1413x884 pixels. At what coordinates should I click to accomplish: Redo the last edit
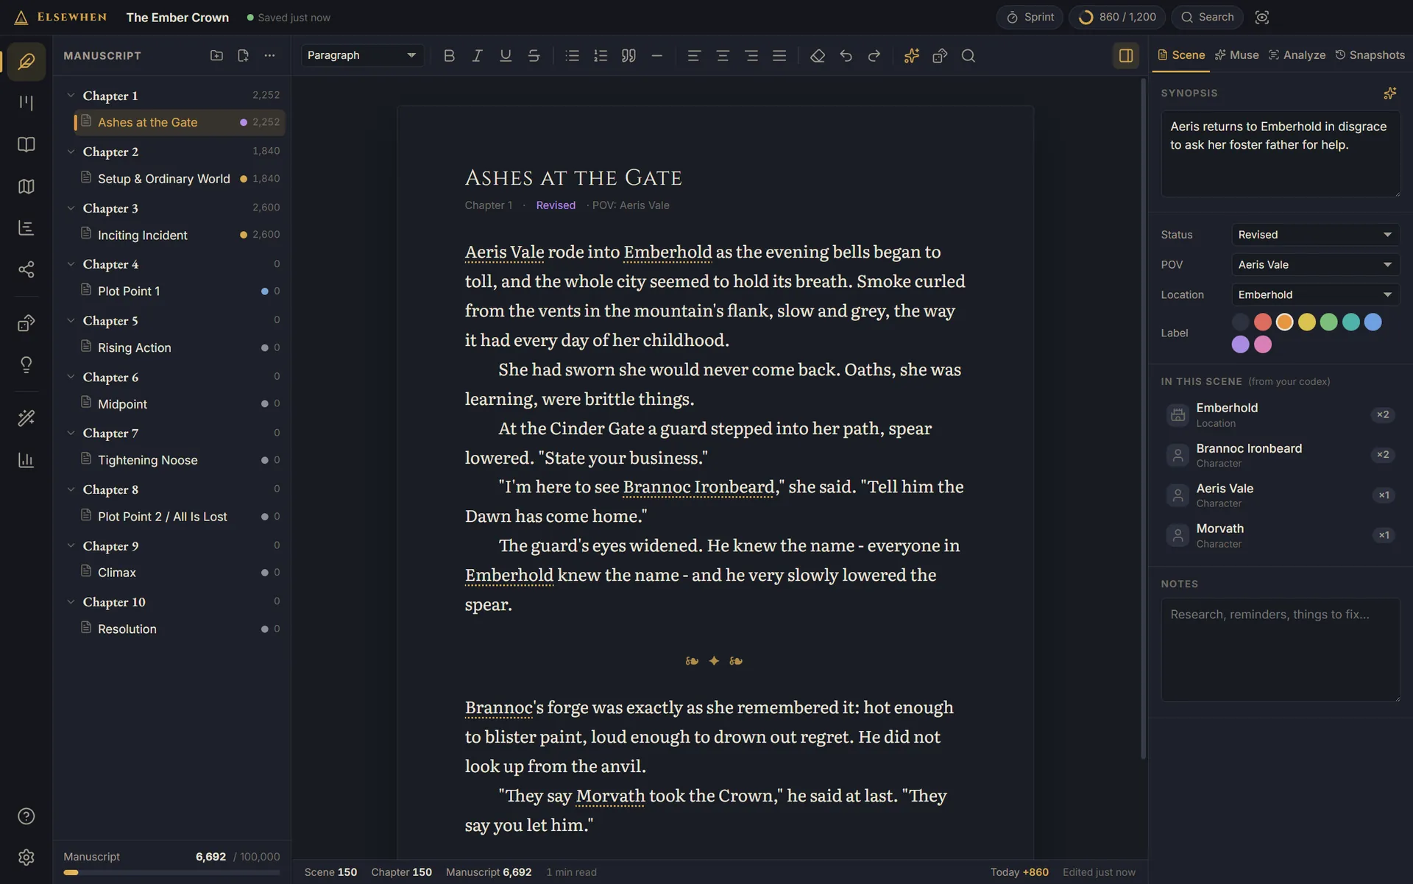[x=874, y=56]
